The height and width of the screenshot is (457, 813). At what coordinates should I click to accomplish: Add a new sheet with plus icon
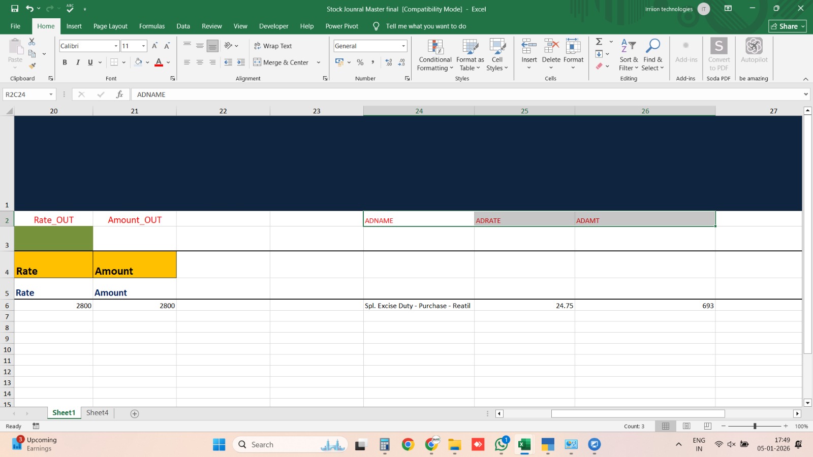point(135,414)
